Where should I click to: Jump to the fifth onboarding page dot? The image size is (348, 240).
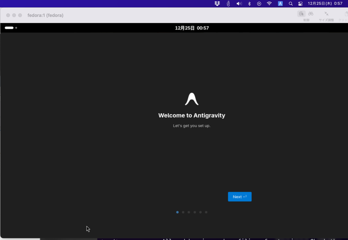coord(200,212)
